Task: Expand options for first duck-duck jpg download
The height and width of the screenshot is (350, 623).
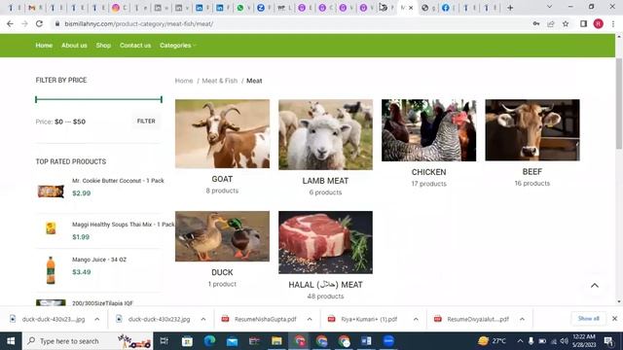Action: [97, 319]
